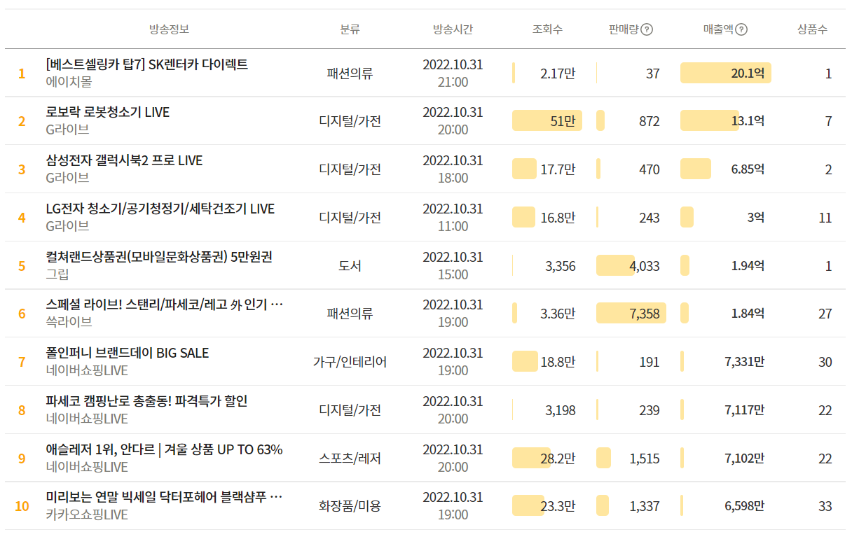Open 스페셜 라이브! 스탠리/파세코/레고 broadcast

(165, 304)
